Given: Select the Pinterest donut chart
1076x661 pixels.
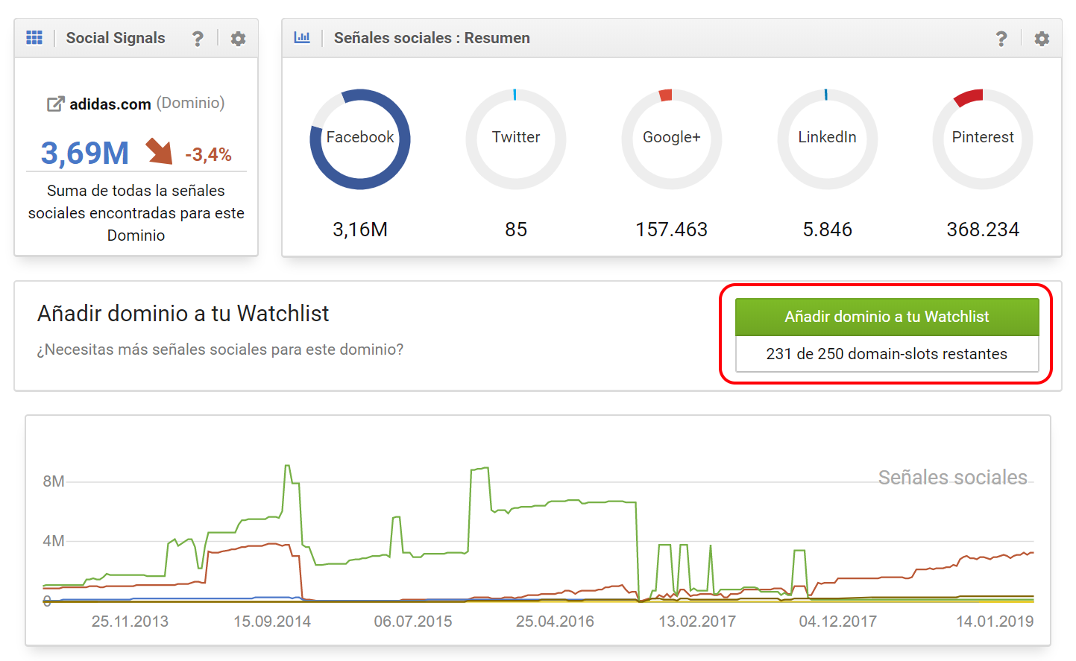Looking at the screenshot, I should [x=983, y=139].
